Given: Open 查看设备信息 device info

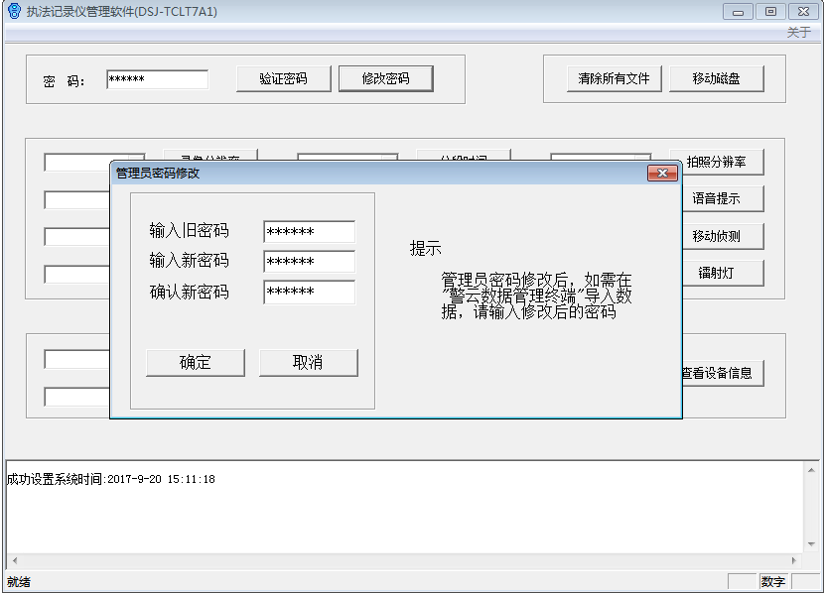Looking at the screenshot, I should coord(716,373).
